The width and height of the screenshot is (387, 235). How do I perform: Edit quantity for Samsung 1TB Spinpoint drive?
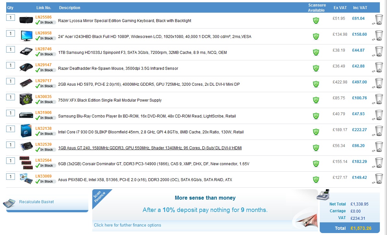pyautogui.click(x=10, y=49)
